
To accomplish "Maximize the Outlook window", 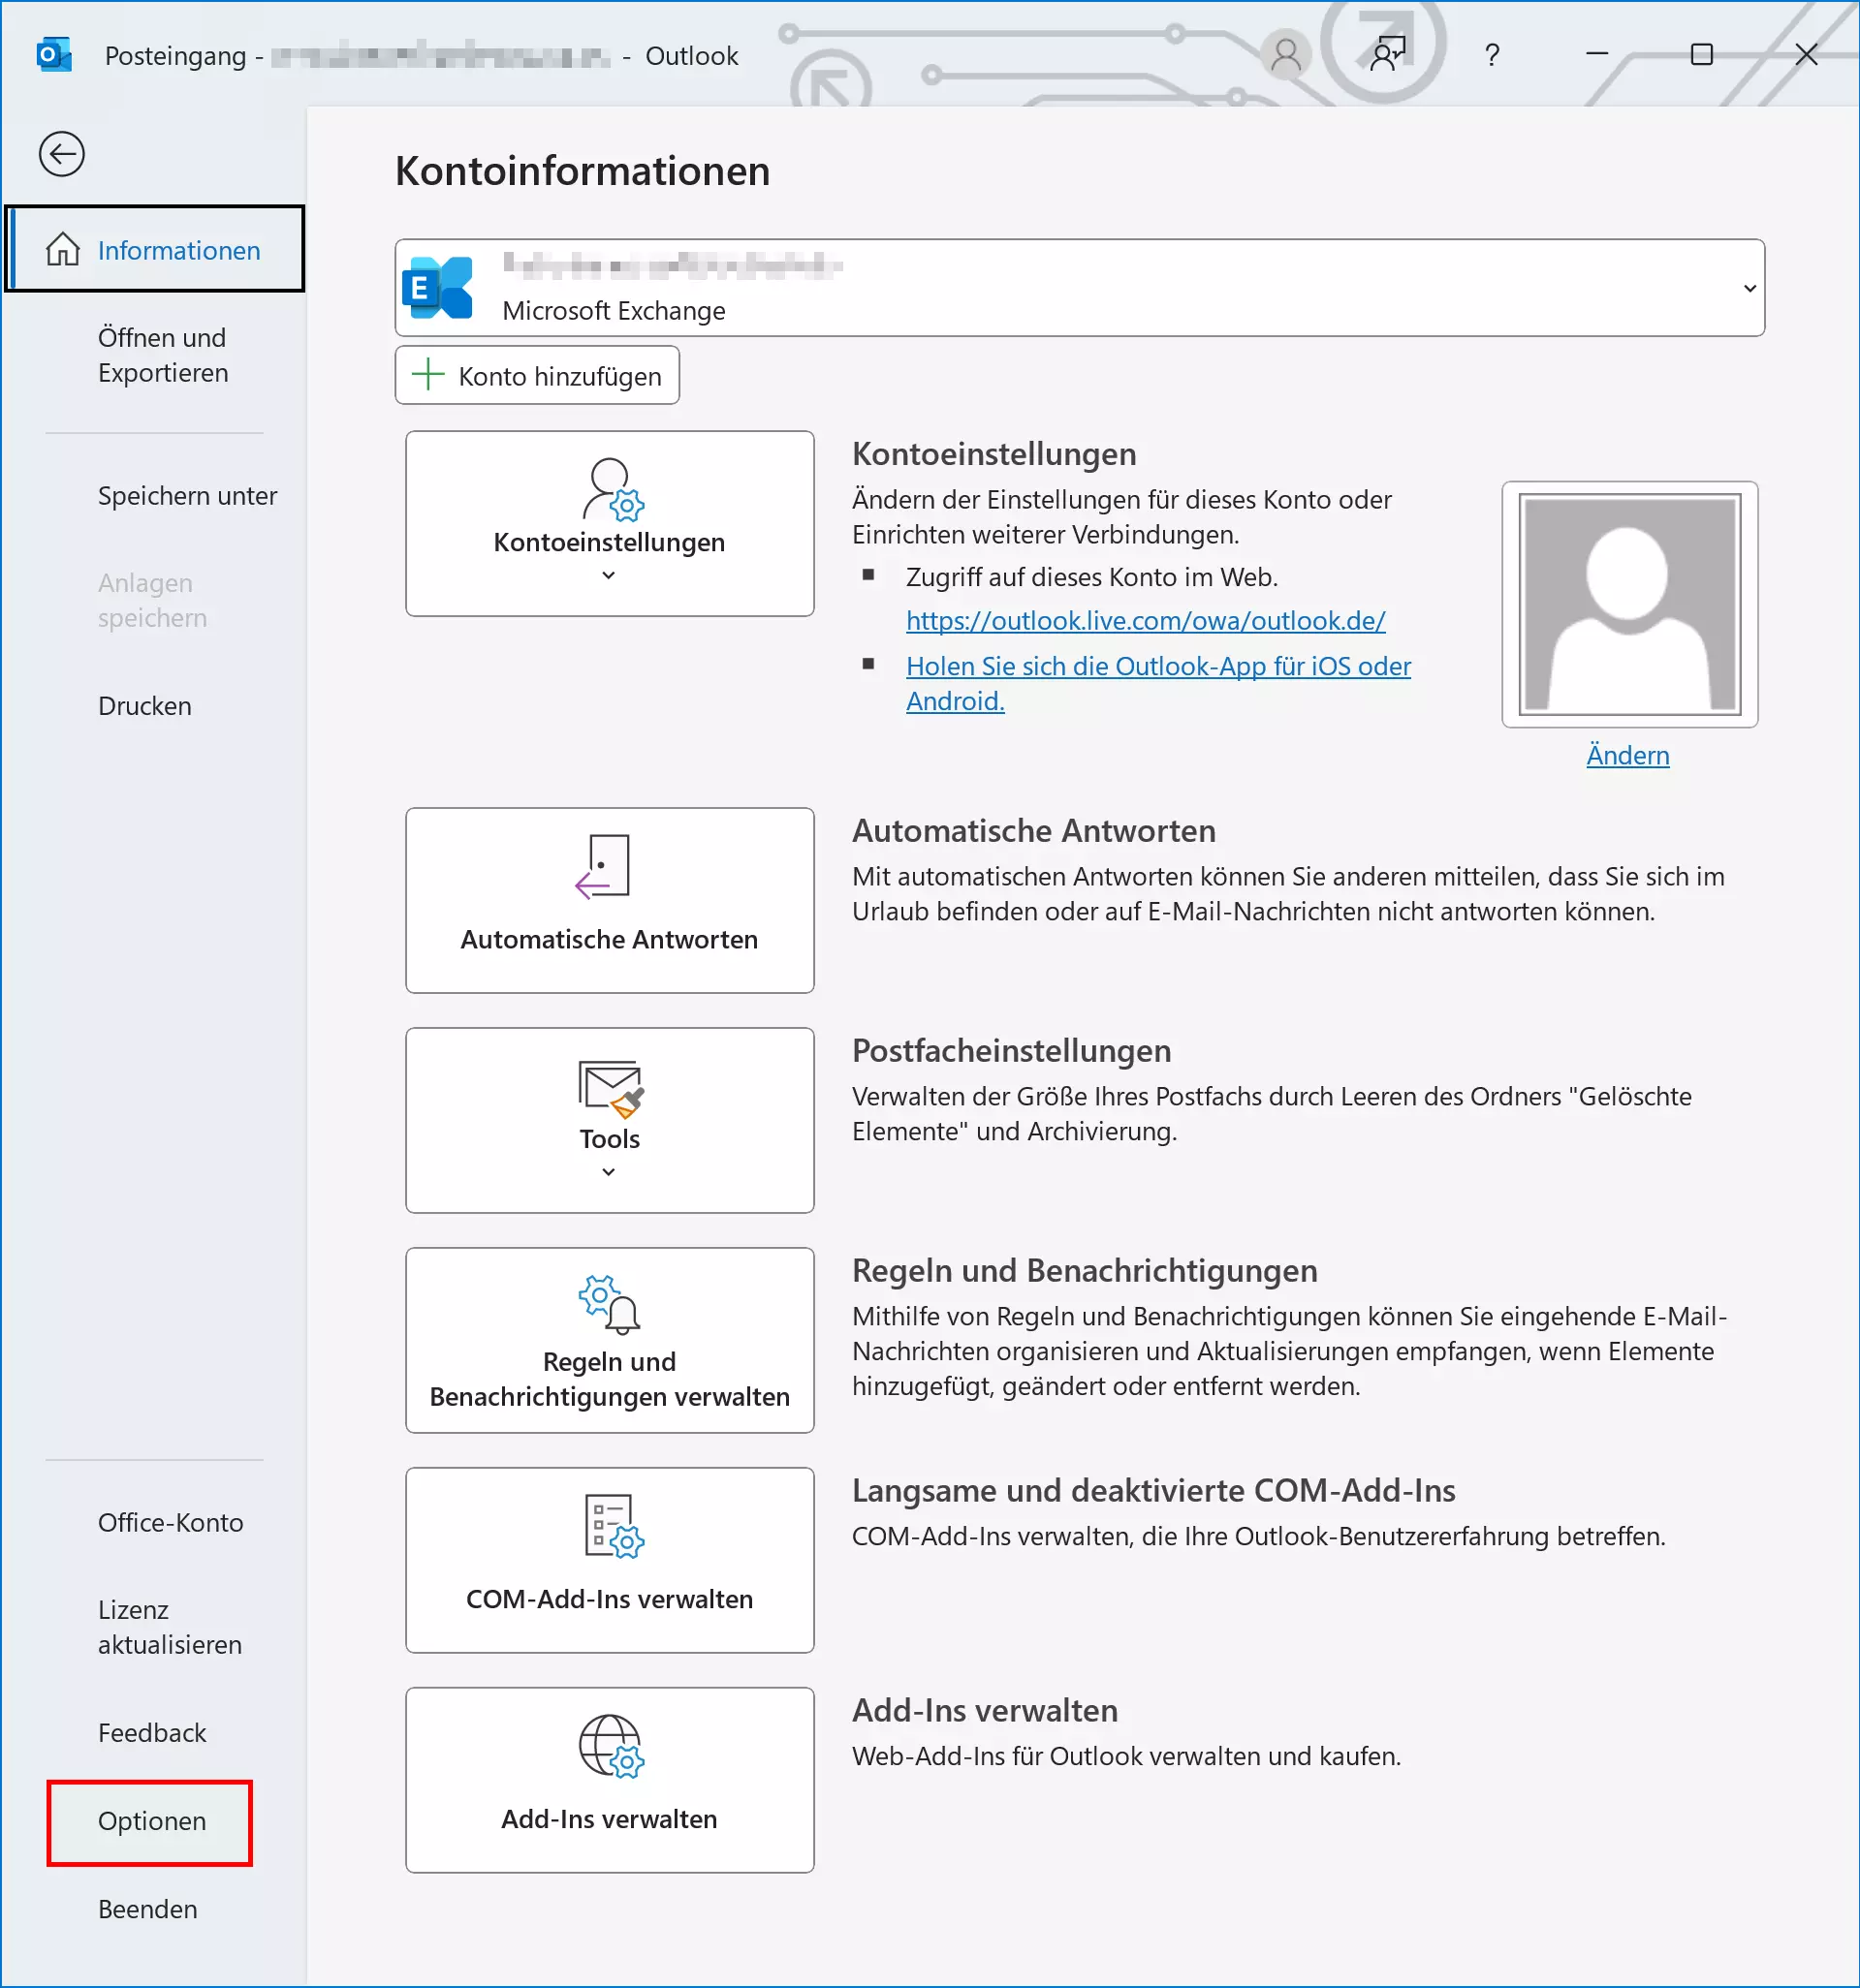I will [1701, 54].
